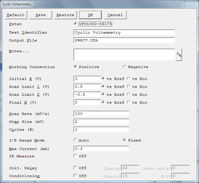
Task: Click the Default button
Action: 16,15
